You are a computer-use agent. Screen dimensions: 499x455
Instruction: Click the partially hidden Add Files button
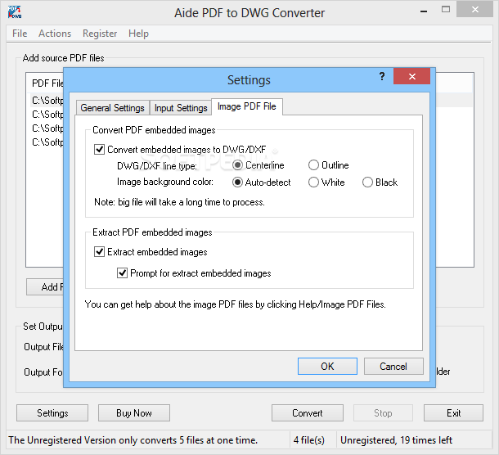coord(45,287)
